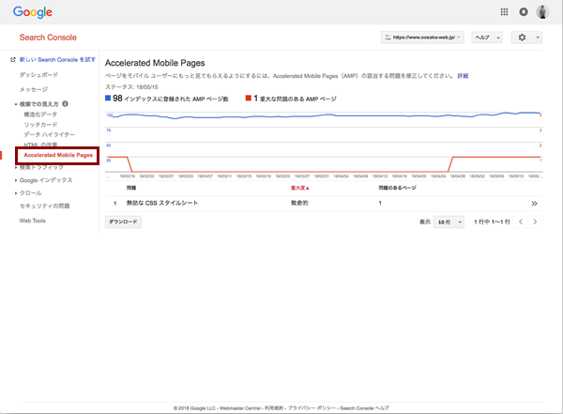Screen dimensions: 563x414
Task: Open データ ハイライター in the sidebar
Action: tap(49, 134)
